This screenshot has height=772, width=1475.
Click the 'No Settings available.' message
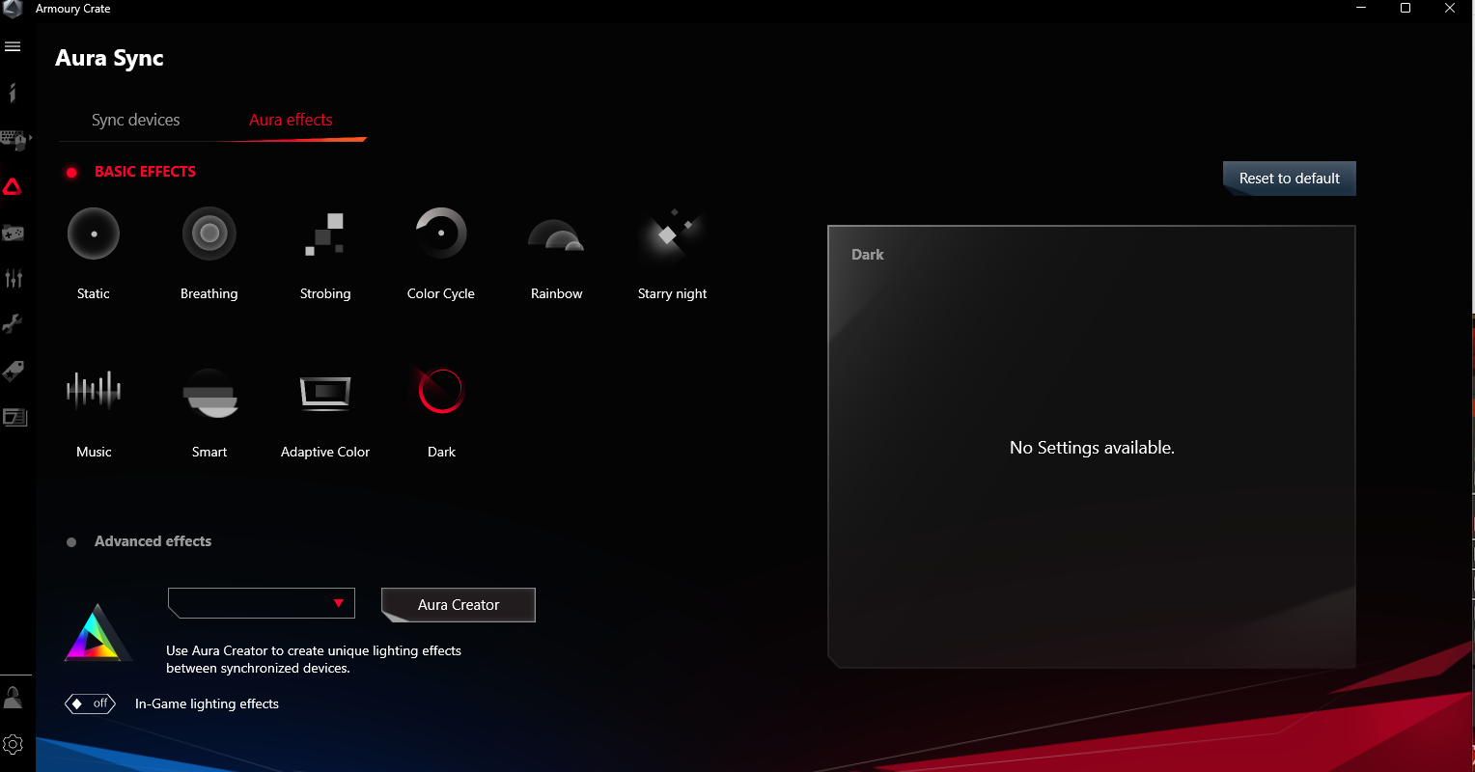pyautogui.click(x=1092, y=448)
